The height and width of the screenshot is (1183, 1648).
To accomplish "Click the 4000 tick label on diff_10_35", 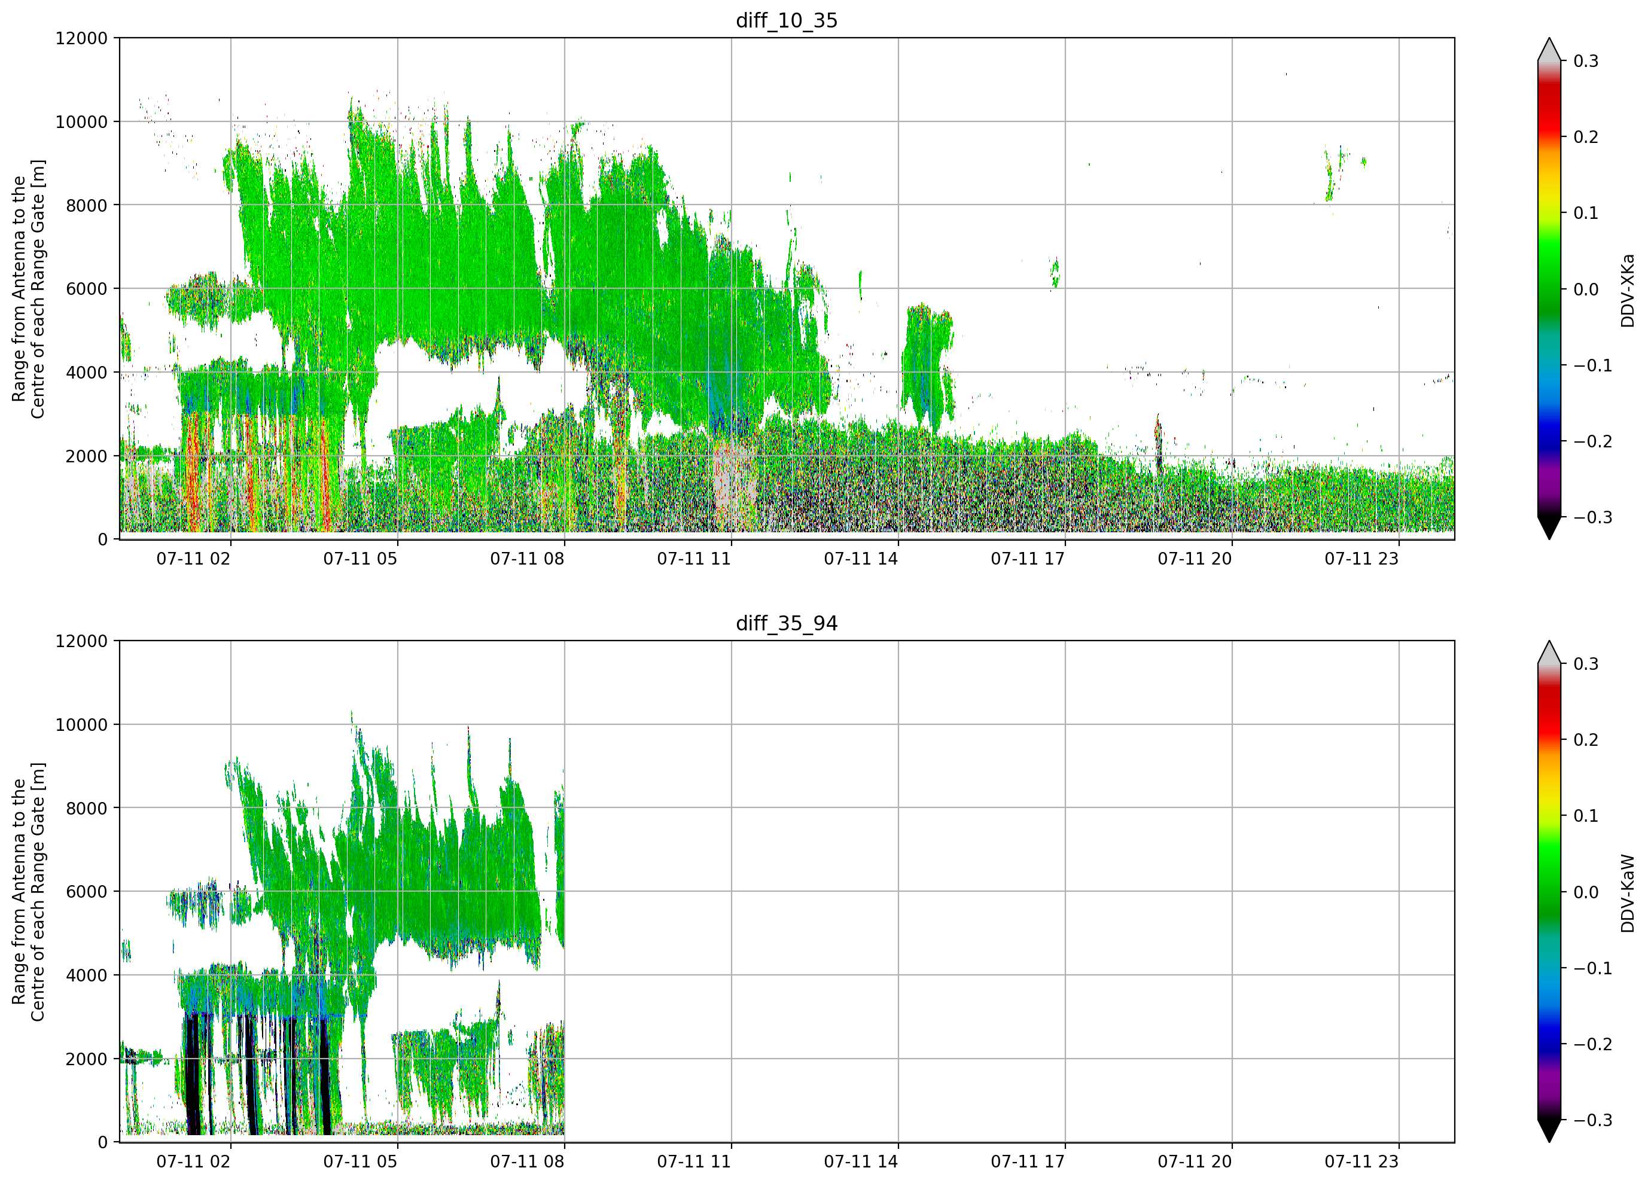I will pyautogui.click(x=87, y=373).
